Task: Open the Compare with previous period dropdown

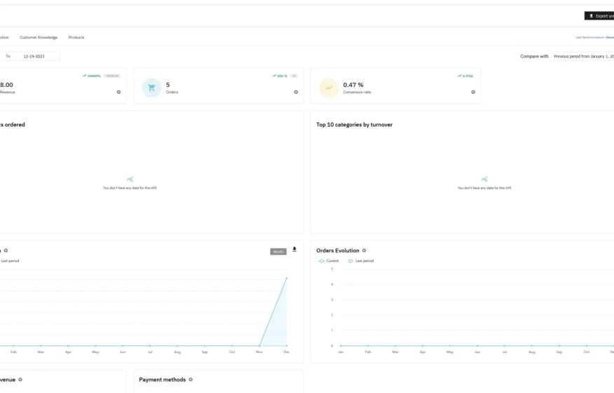Action: click(582, 56)
